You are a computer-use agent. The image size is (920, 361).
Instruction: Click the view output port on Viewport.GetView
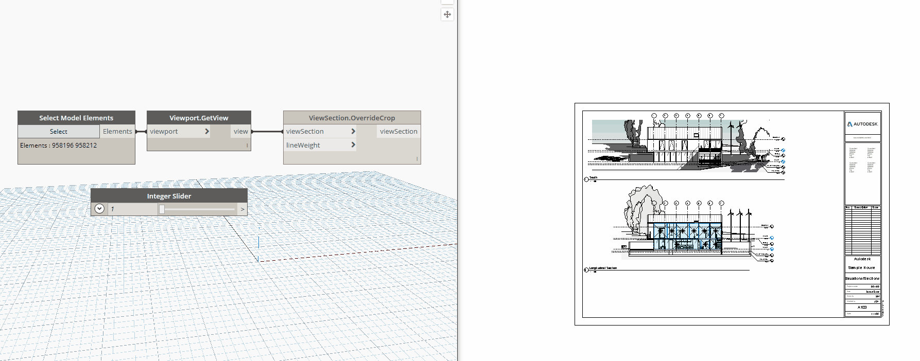(x=240, y=132)
